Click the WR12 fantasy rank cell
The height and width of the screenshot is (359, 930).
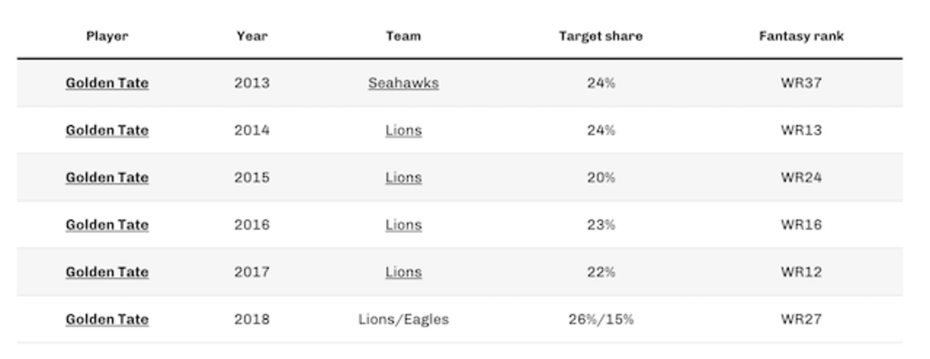[801, 272]
